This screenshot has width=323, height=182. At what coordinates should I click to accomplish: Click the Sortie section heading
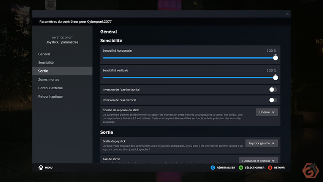coord(106,132)
